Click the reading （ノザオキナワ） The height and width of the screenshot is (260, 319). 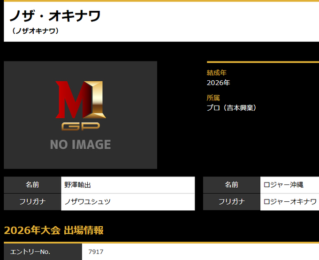[x=35, y=31]
